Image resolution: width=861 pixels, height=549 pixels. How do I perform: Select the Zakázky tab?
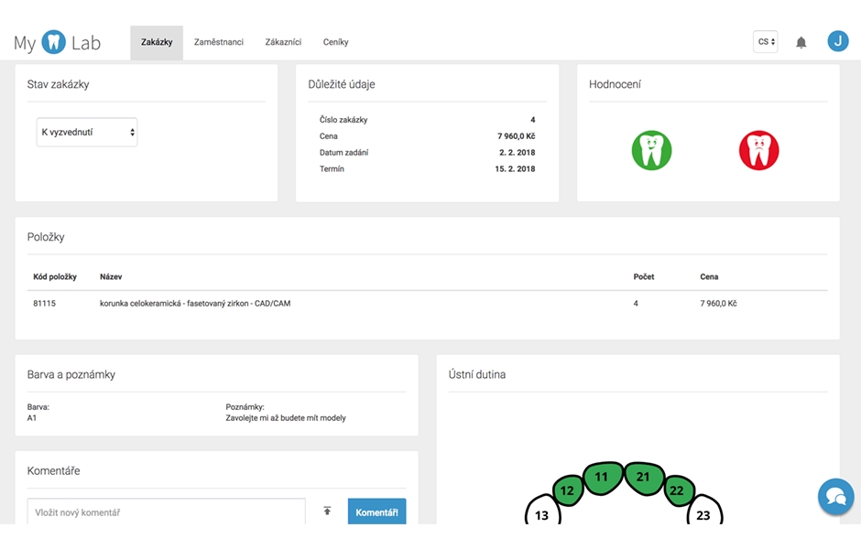[157, 42]
